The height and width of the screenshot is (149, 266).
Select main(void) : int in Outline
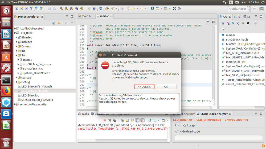pyautogui.click(x=236, y=62)
